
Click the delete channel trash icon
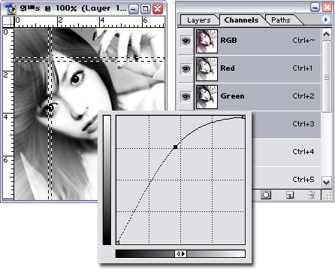[x=311, y=195]
